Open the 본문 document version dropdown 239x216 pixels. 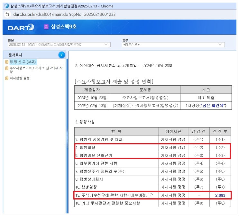(x=59, y=45)
